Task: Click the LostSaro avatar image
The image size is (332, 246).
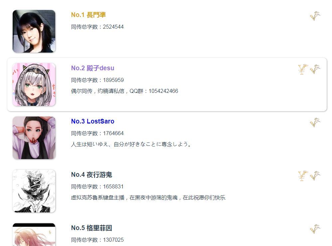Action: coord(34,138)
